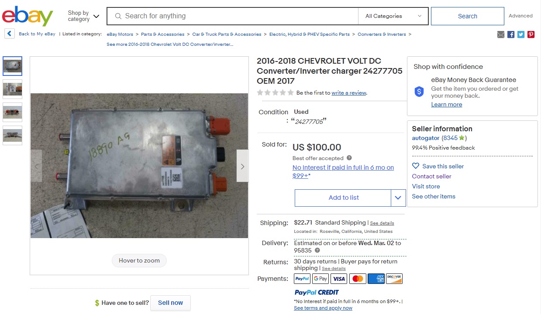Click the Sell now button
Viewport: 541px width, 314px height.
[170, 303]
